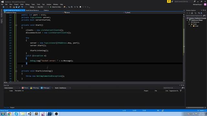The image size is (207, 116).
Task: Click the Windows Start button
Action: pos(3,114)
